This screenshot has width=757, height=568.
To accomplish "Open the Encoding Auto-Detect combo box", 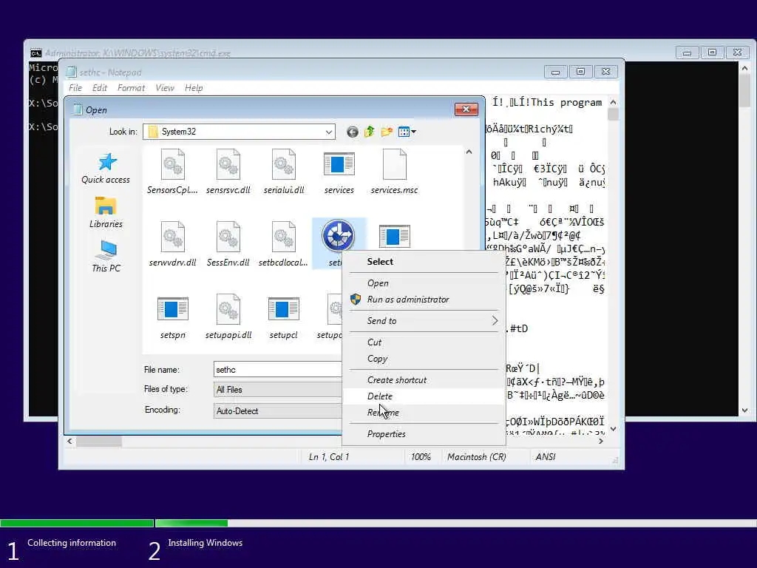I will tap(278, 411).
